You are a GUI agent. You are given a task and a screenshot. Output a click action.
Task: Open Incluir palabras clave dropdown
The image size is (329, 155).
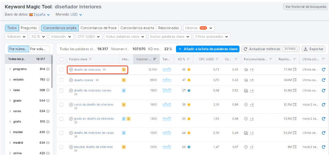[x=125, y=36]
